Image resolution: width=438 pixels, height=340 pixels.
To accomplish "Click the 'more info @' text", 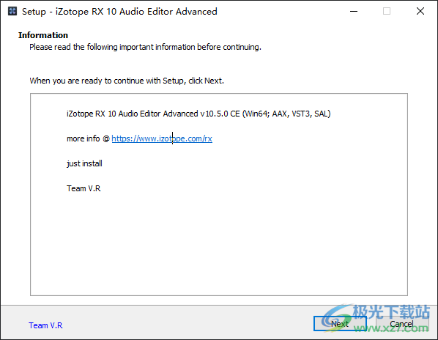I will [88, 138].
